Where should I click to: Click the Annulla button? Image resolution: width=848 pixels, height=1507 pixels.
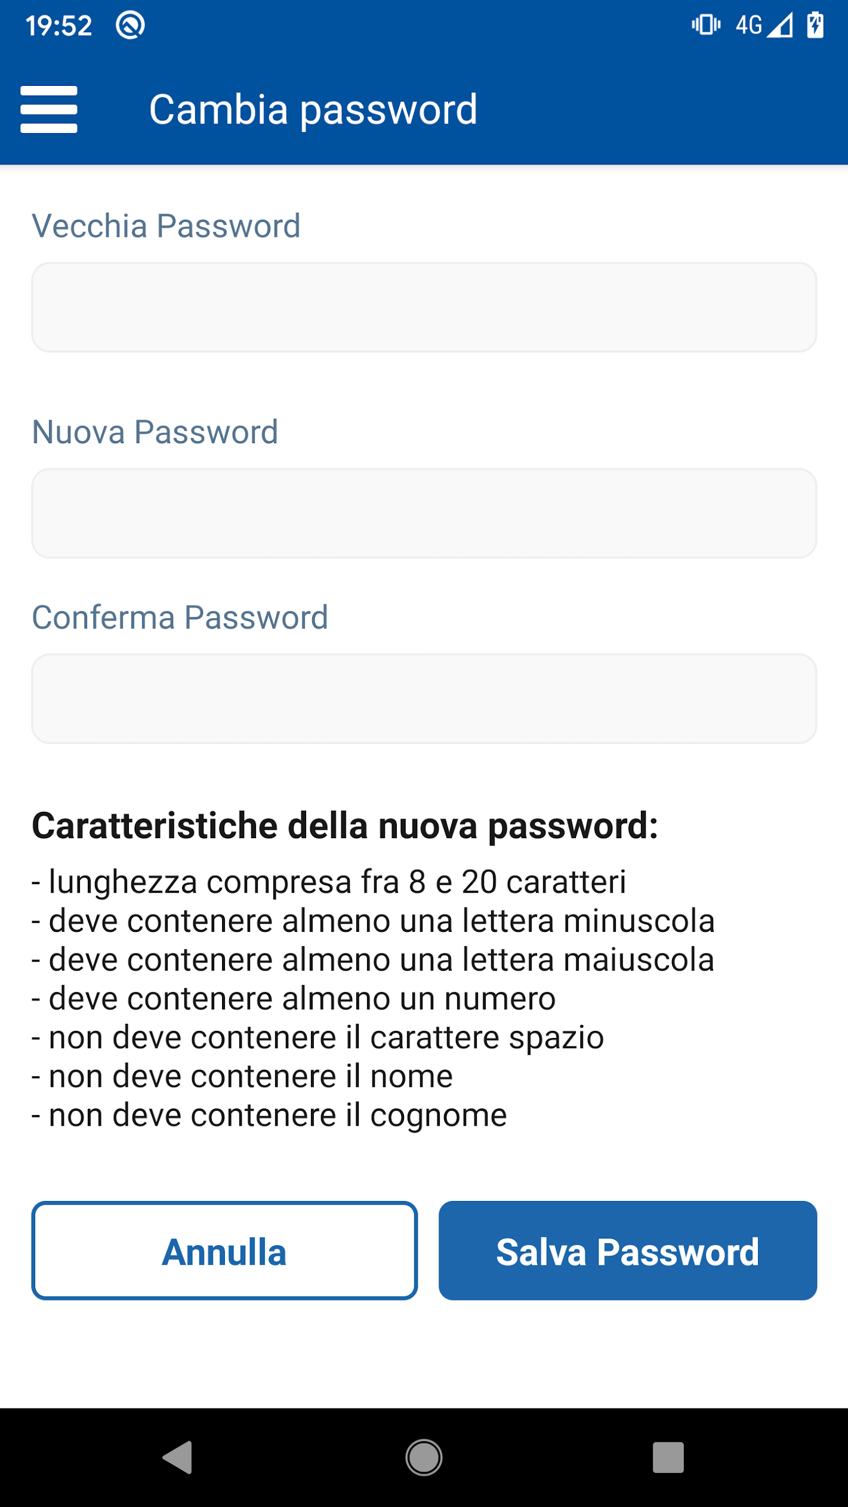coord(224,1250)
